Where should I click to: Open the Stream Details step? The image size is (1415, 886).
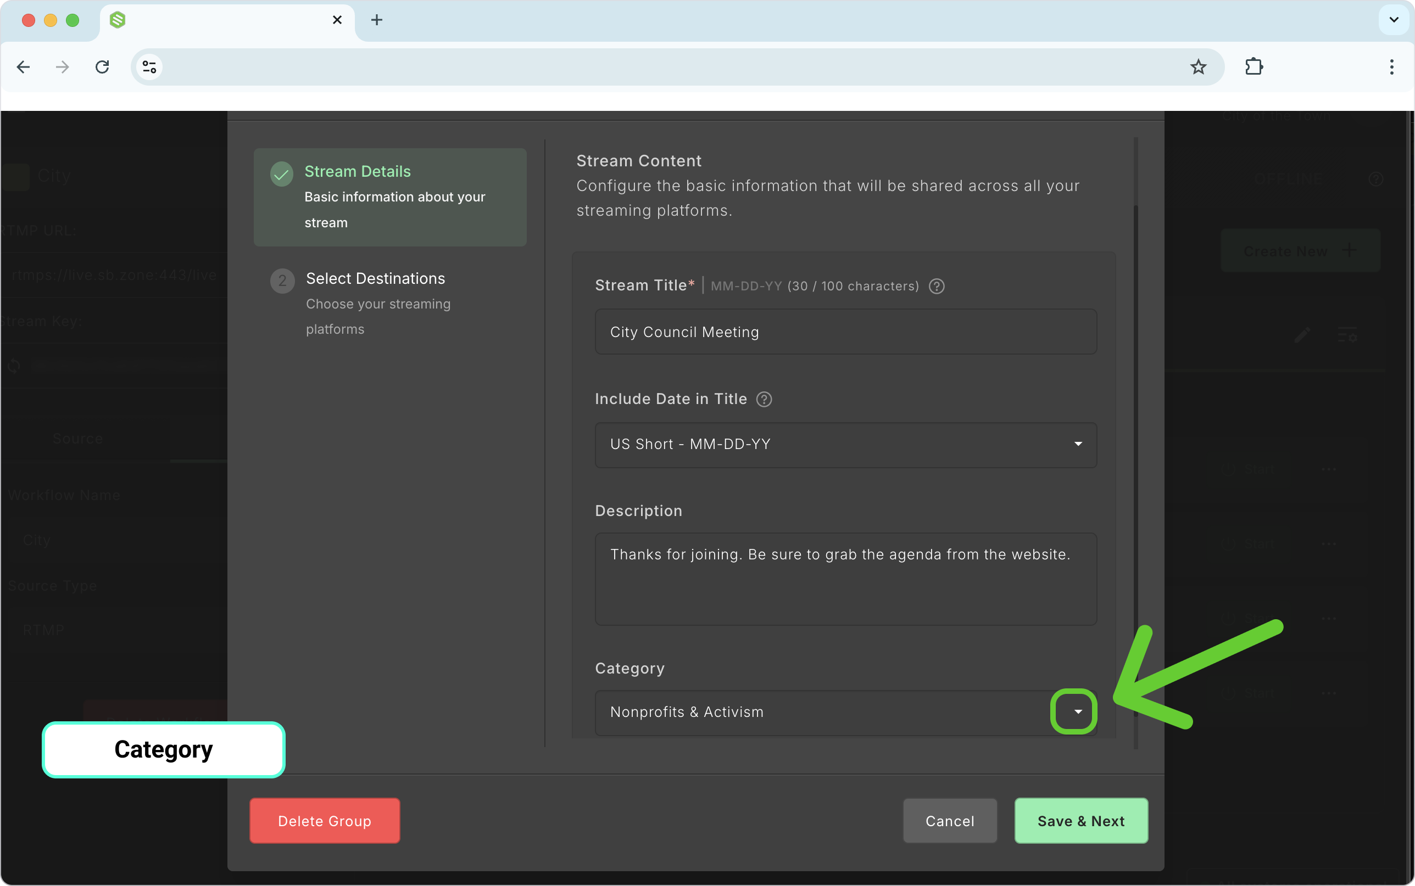click(390, 197)
